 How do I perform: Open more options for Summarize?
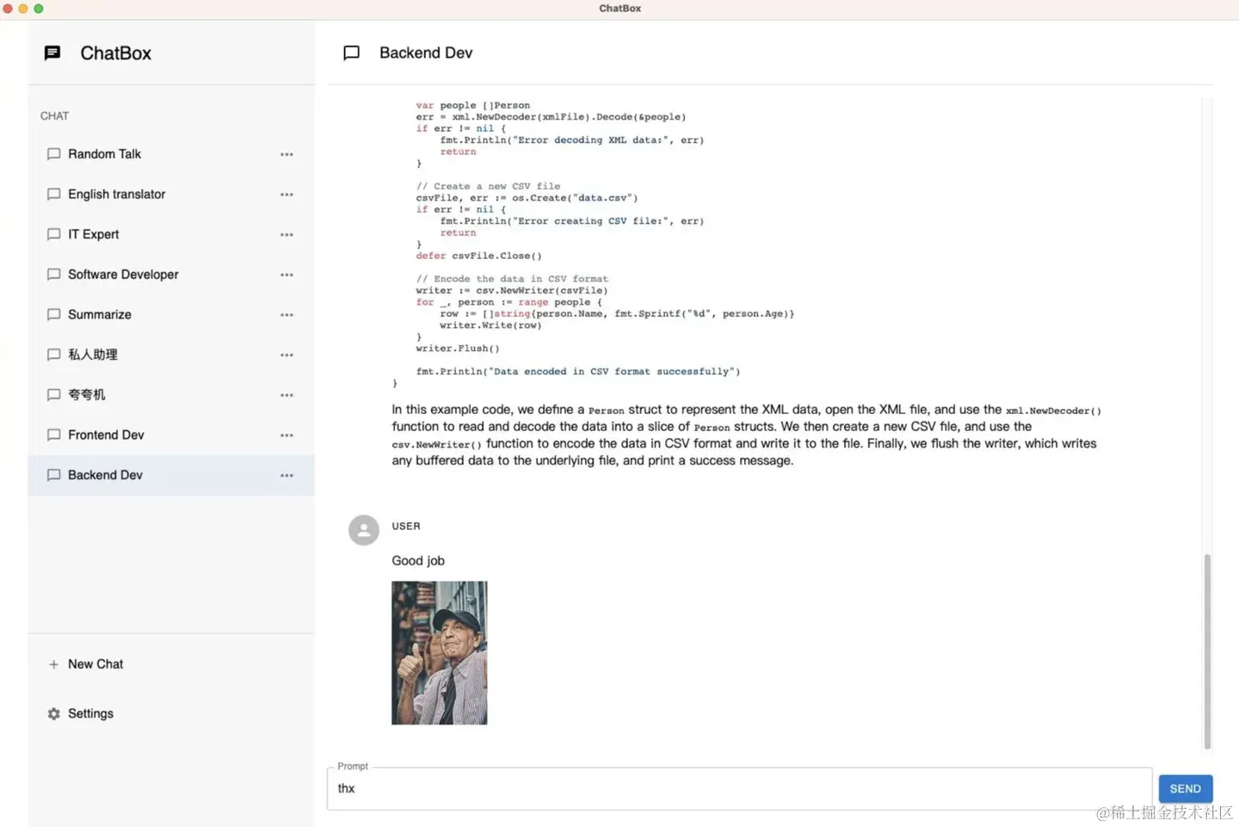[287, 315]
